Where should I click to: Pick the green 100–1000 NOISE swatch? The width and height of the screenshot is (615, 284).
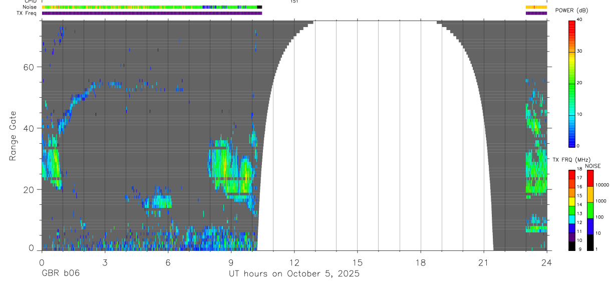[x=590, y=210]
